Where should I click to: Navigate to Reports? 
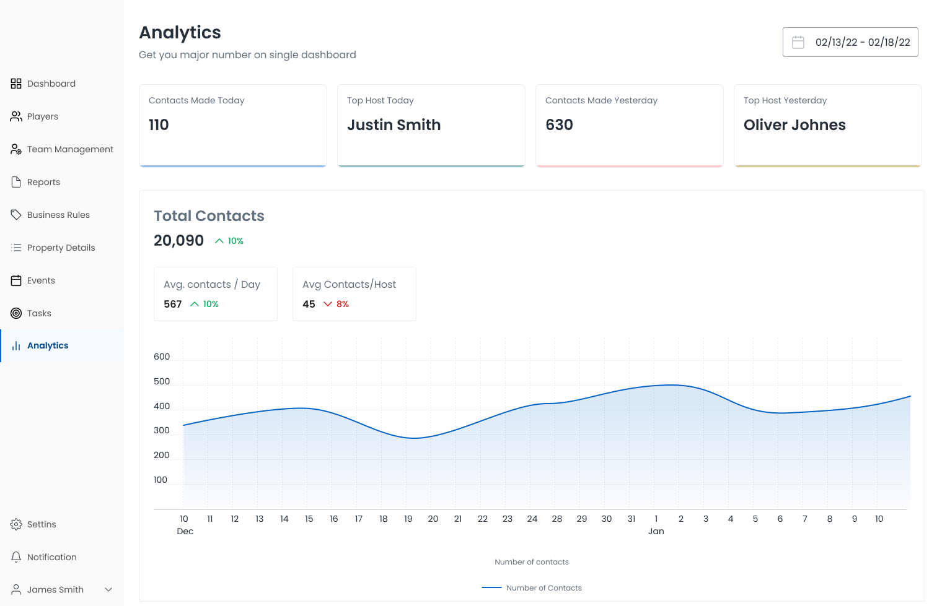click(62, 182)
